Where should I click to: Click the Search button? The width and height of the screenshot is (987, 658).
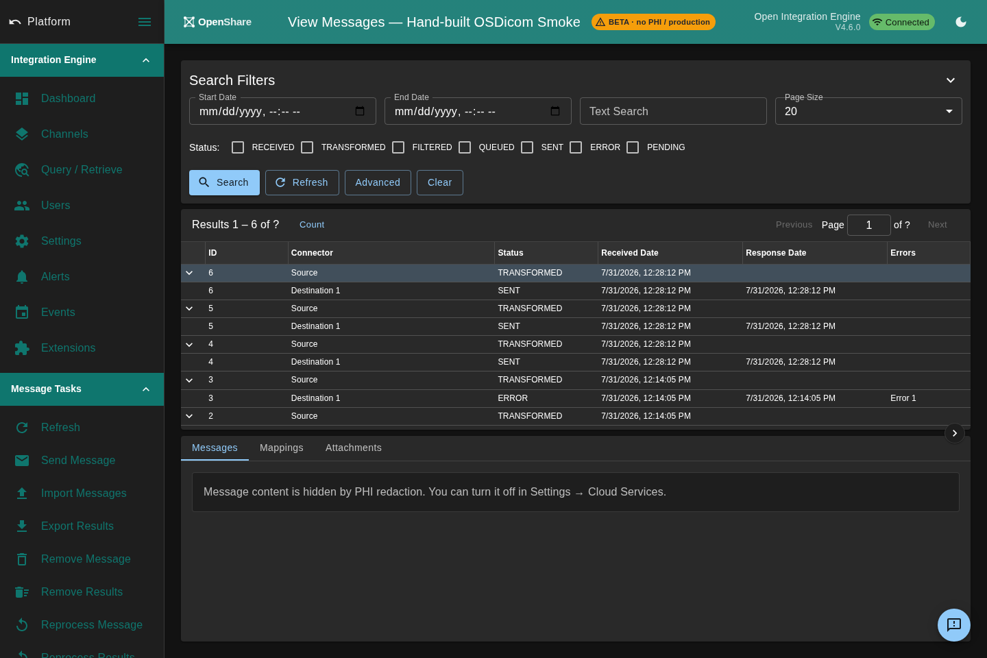click(224, 182)
